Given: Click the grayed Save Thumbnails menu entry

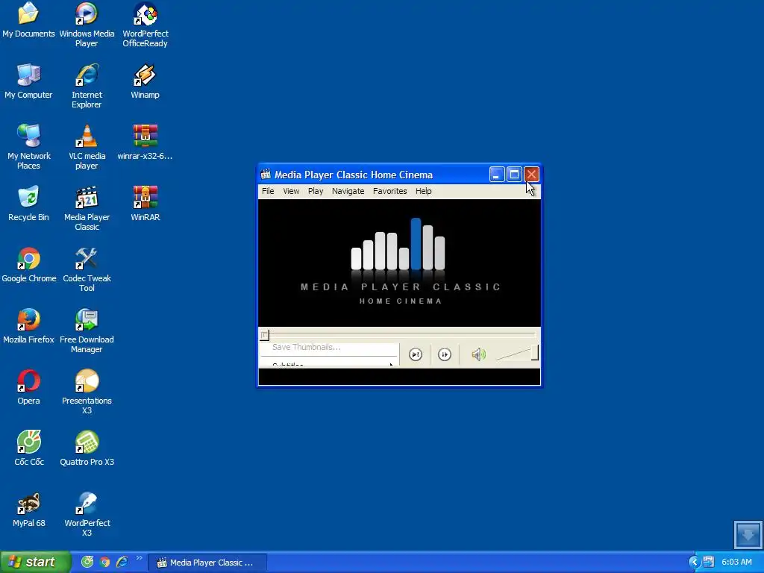Looking at the screenshot, I should pyautogui.click(x=307, y=347).
